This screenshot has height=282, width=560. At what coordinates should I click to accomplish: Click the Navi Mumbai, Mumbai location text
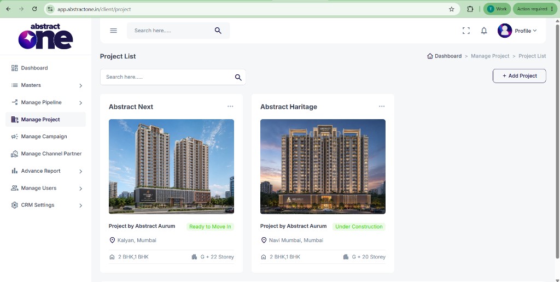[x=296, y=240]
